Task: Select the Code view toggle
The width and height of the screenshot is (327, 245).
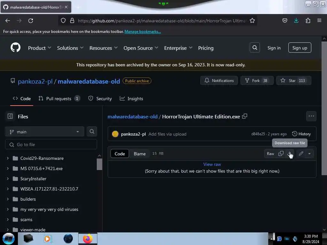Action: coord(120,153)
